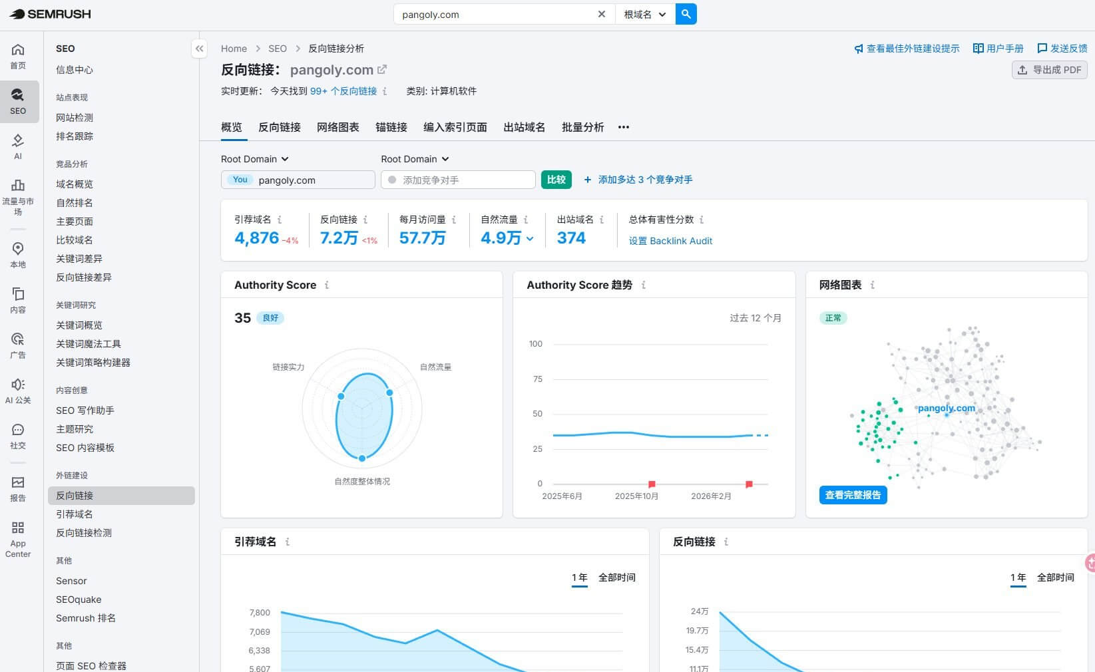Click info icon beside Authority Score title
The width and height of the screenshot is (1095, 672).
[x=327, y=285]
